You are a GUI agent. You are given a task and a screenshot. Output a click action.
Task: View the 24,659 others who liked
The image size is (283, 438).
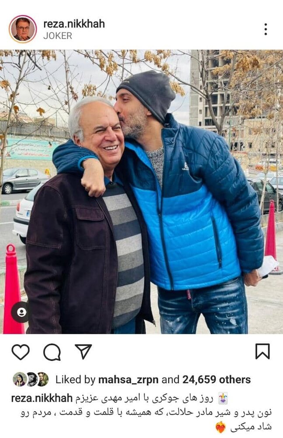(217, 380)
